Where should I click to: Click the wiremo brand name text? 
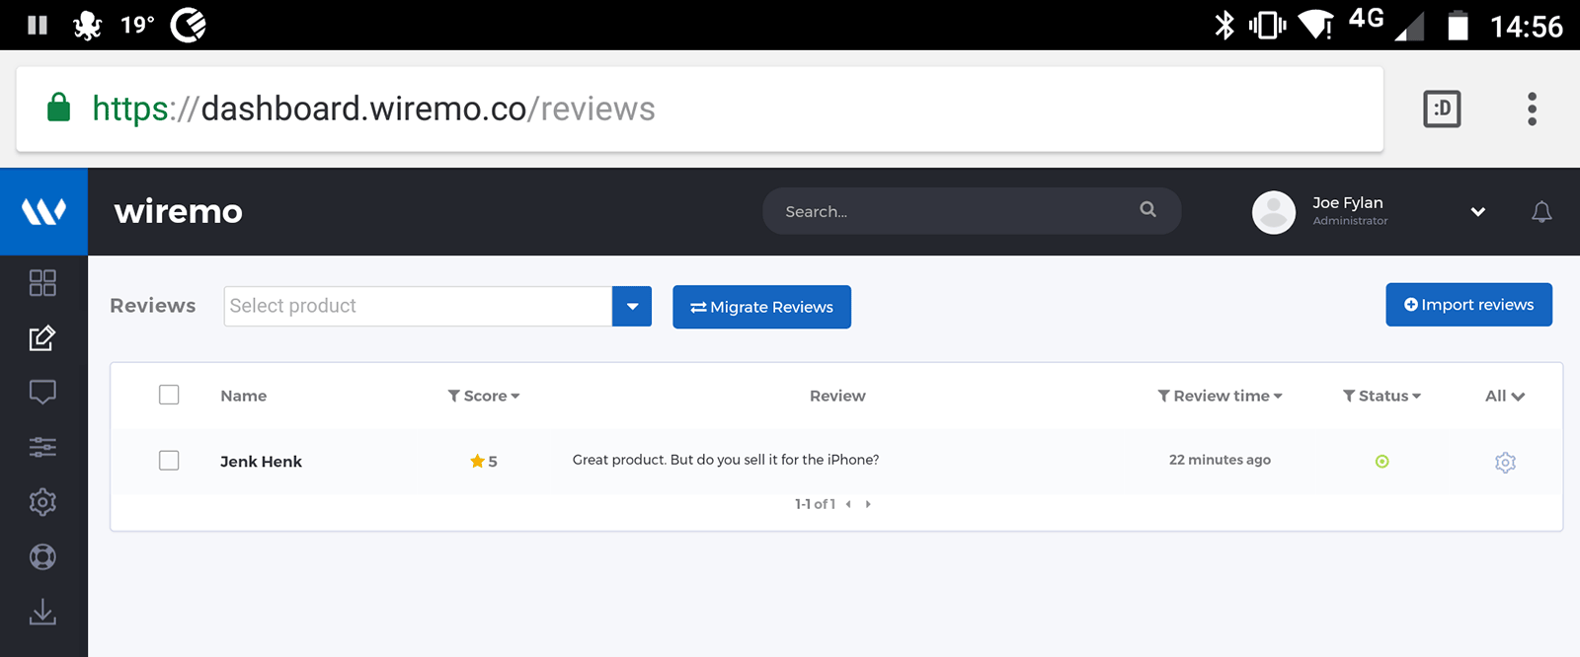(x=179, y=211)
